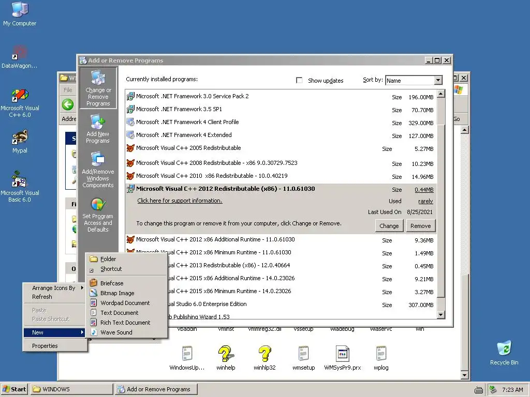This screenshot has height=397, width=530.
Task: Open Click here for support information link
Action: (x=180, y=201)
